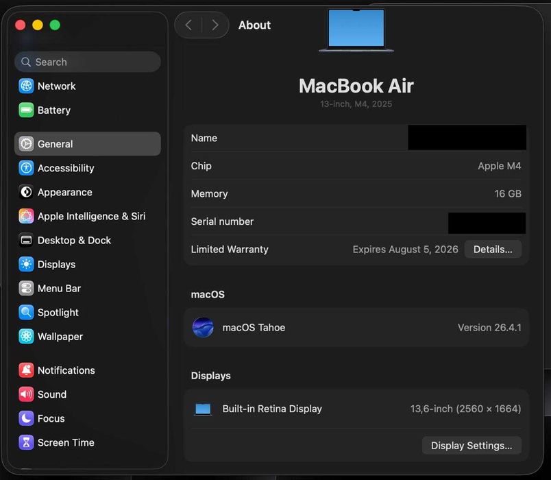Open the Battery icon in sidebar

click(26, 110)
